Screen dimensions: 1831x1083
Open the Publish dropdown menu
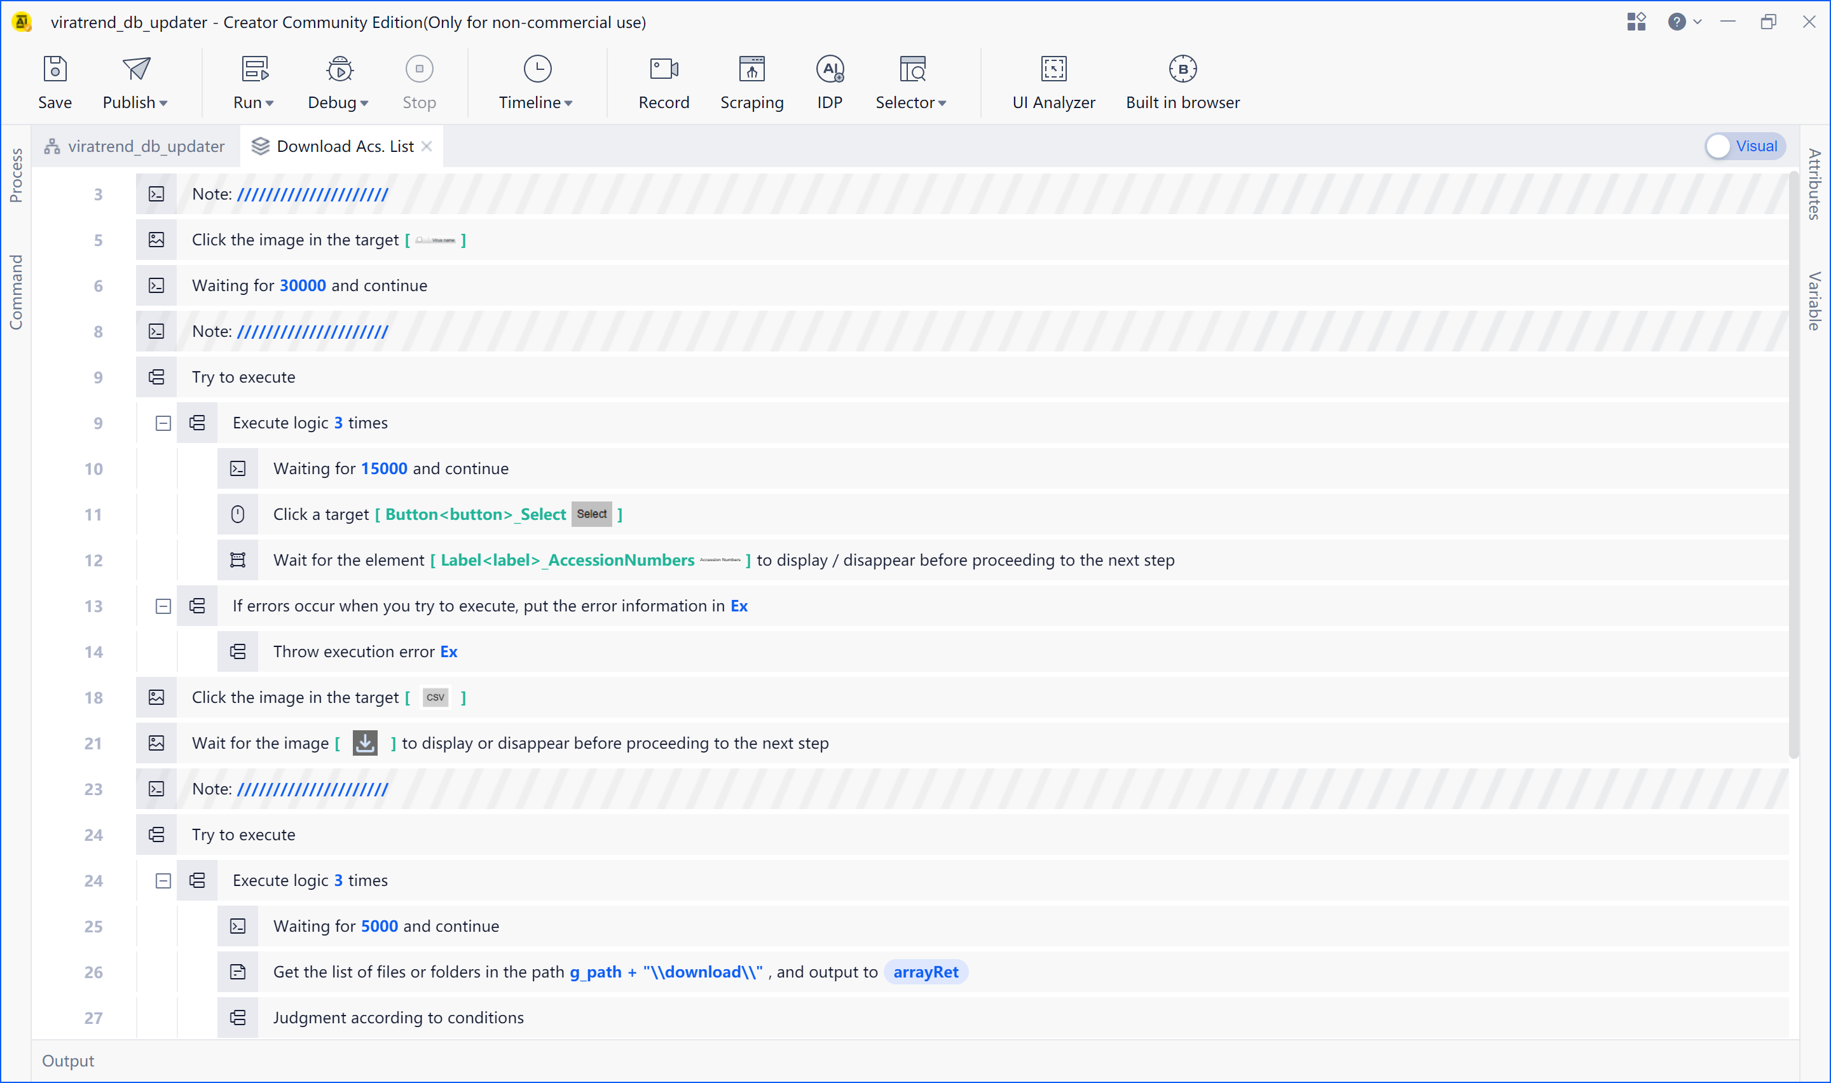coord(164,103)
